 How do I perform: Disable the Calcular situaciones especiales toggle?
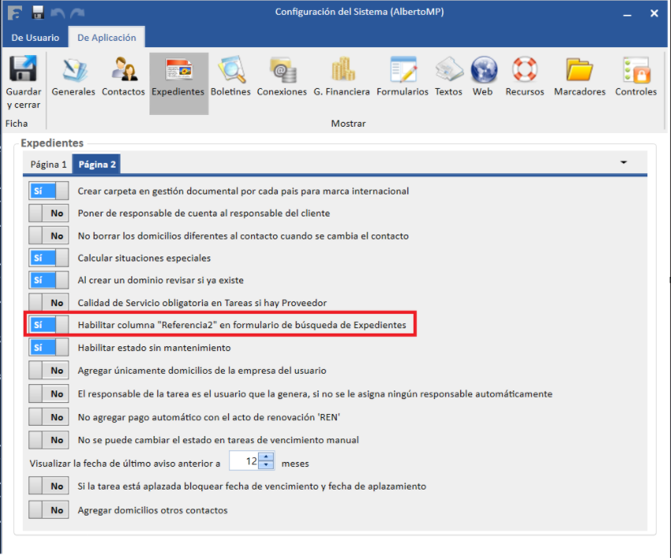tap(48, 258)
